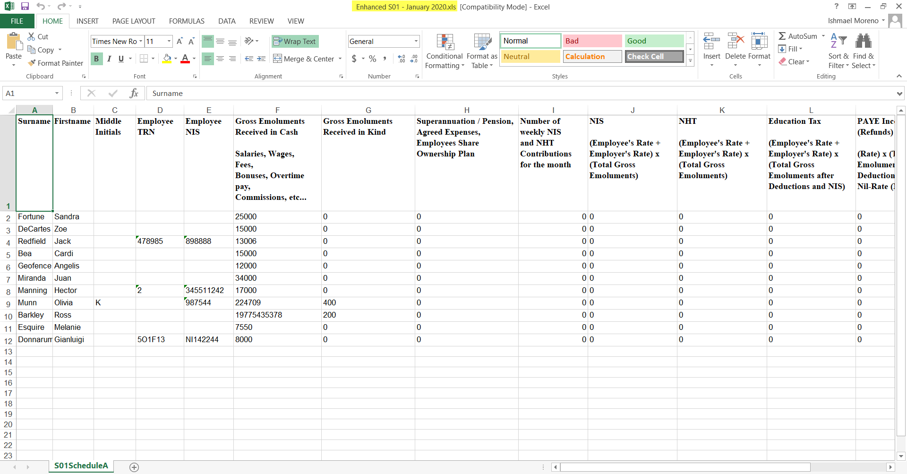Open the font name dropdown
Screen dimensions: 907x474
point(140,41)
